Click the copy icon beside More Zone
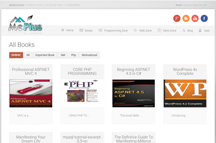Image resolution: width=216 pixels, height=143 pixels. 159,30
